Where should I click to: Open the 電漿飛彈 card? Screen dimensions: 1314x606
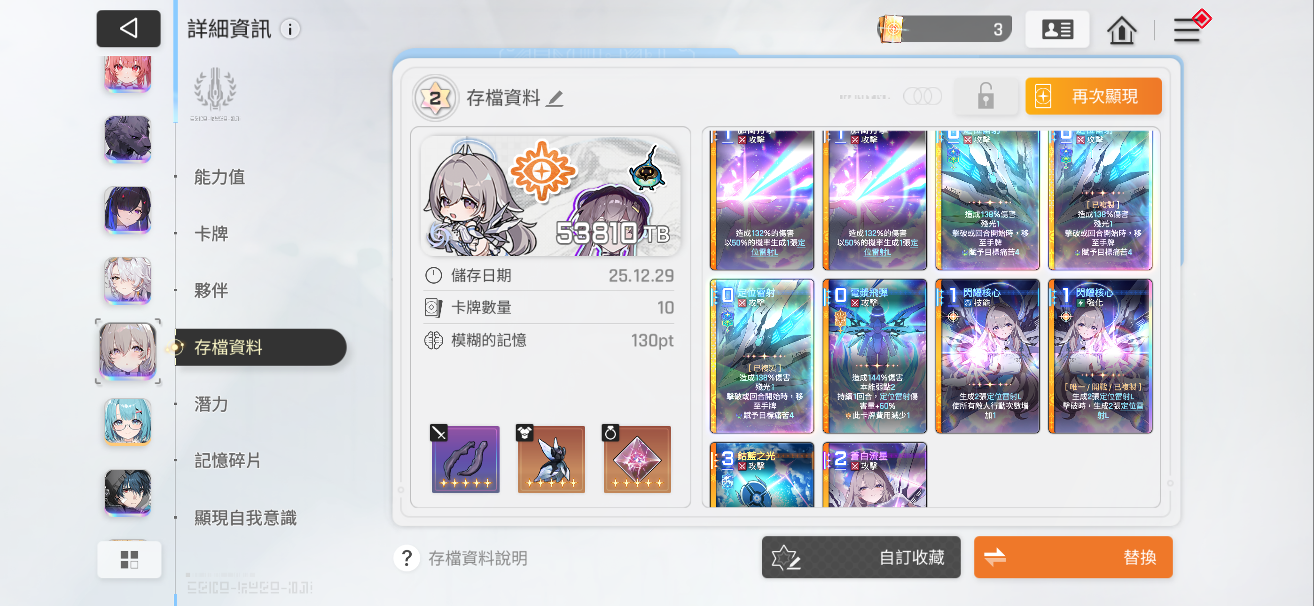[x=874, y=356]
